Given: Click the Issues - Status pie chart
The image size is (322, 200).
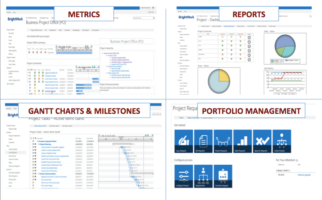Looking at the screenshot, I should pyautogui.click(x=219, y=81).
